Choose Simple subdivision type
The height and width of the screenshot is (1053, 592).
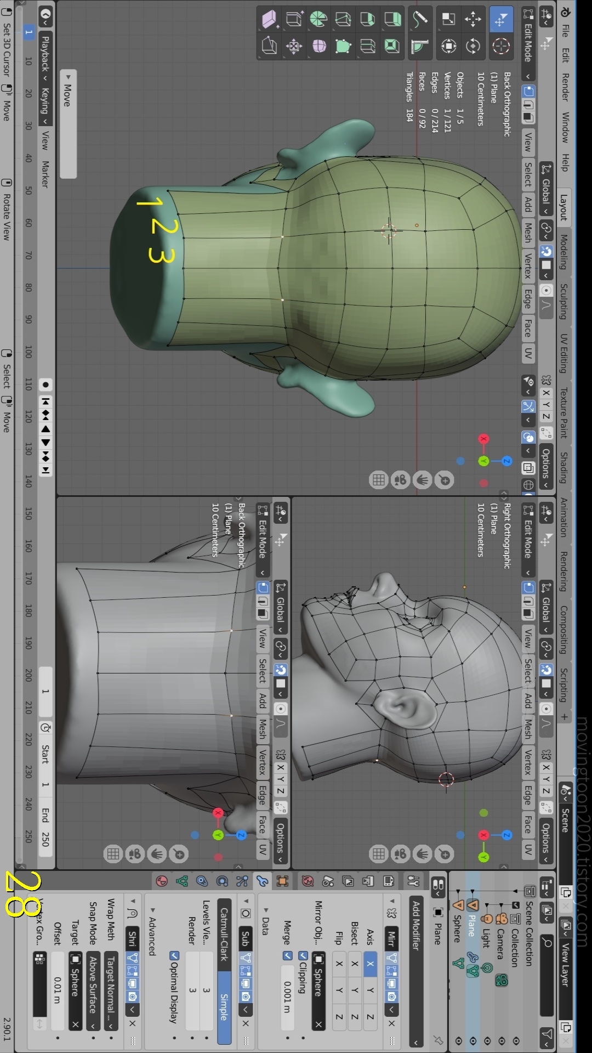(224, 1007)
